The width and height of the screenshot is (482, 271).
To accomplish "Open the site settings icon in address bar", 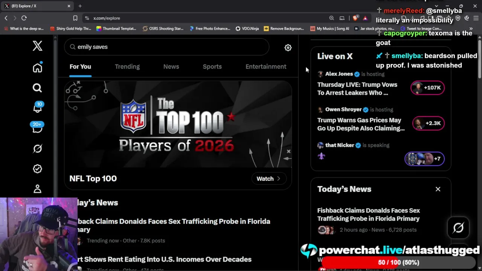I will pos(87,18).
